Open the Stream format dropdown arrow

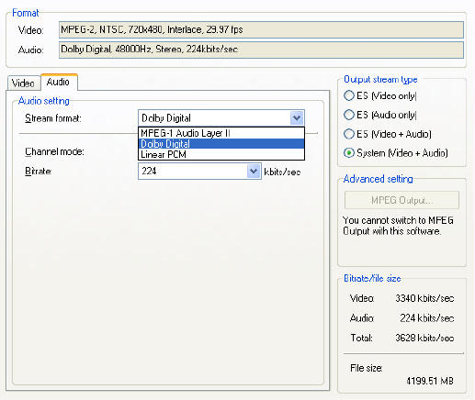pos(297,118)
